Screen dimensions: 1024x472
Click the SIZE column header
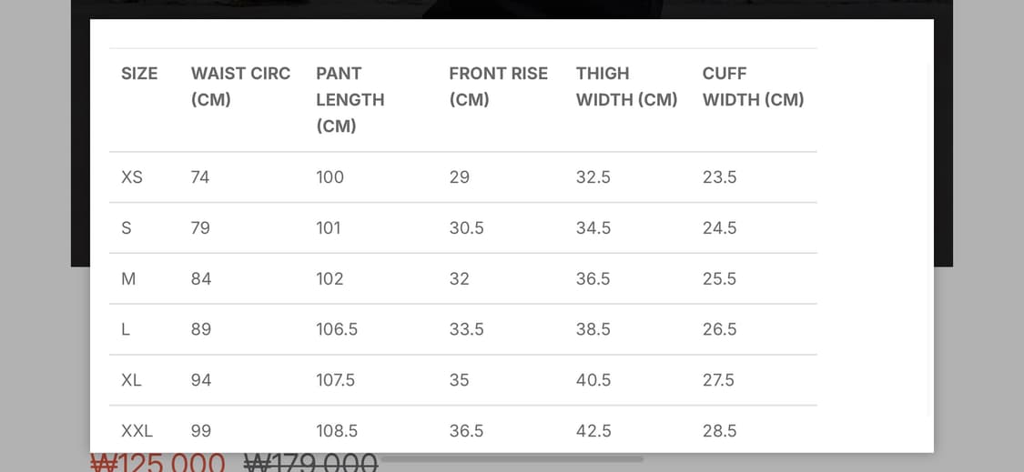coord(139,74)
